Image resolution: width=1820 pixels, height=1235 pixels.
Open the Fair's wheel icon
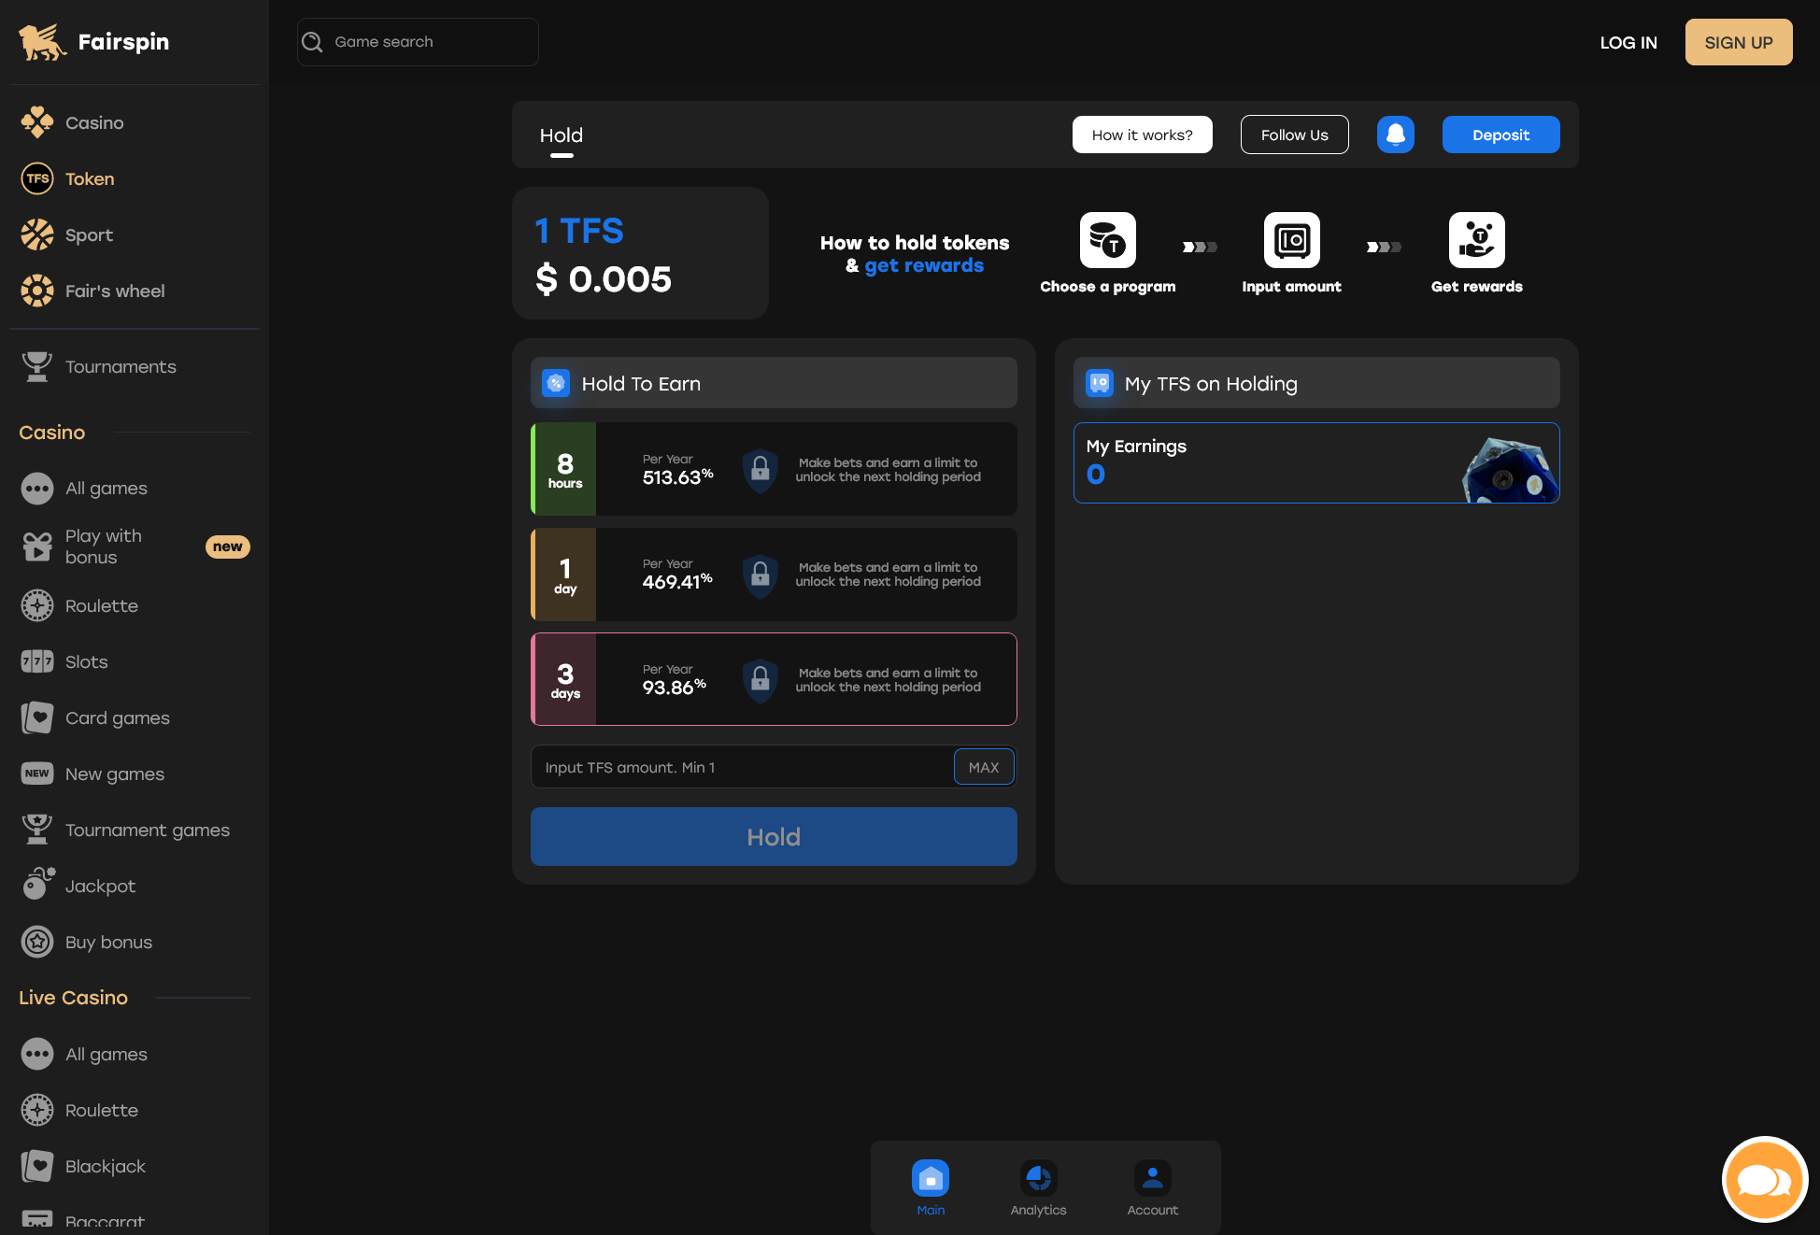click(x=37, y=291)
